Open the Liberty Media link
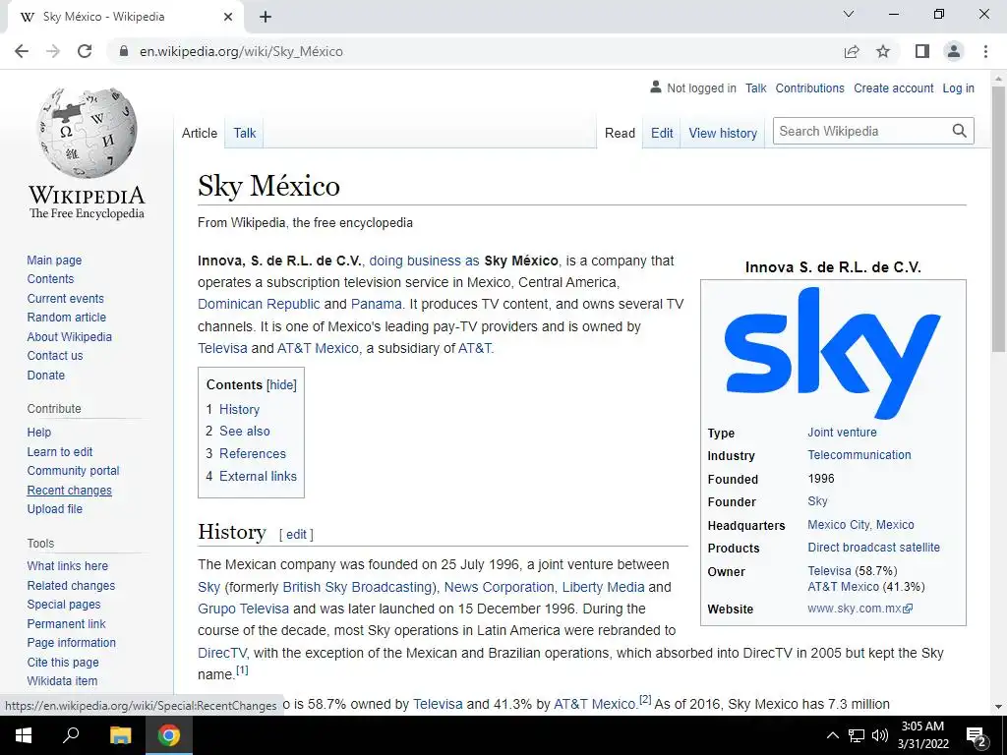This screenshot has height=755, width=1007. pyautogui.click(x=603, y=587)
